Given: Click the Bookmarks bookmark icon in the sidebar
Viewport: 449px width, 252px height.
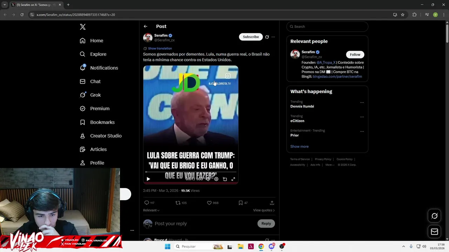Looking at the screenshot, I should tap(82, 122).
